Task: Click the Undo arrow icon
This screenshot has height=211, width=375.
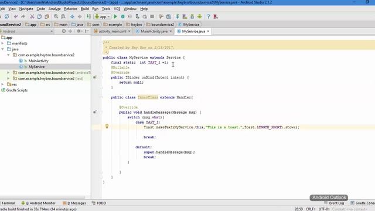Action: [x=16, y=16]
